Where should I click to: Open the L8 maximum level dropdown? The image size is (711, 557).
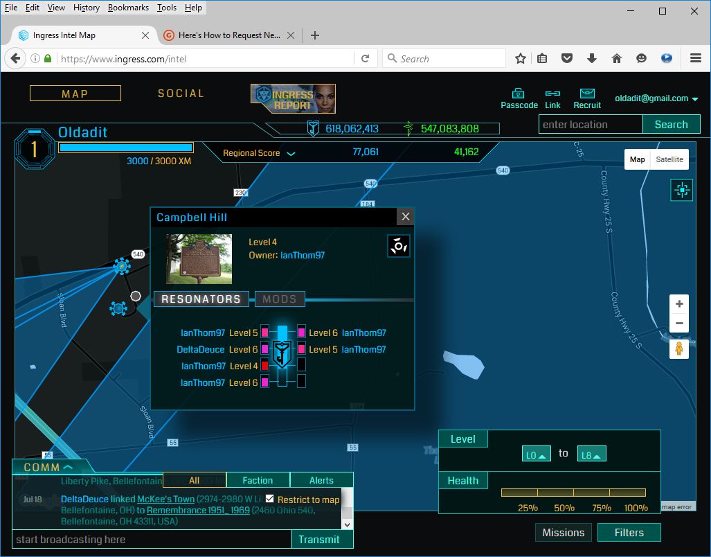592,454
